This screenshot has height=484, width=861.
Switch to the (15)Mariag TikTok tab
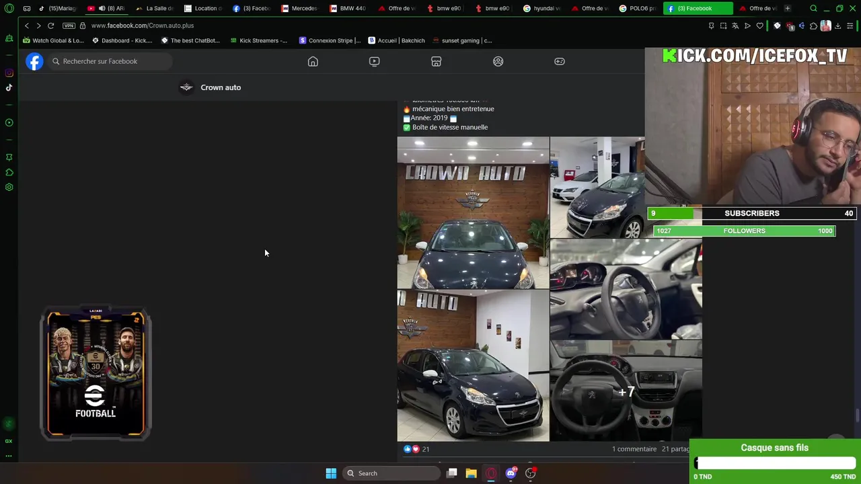tap(57, 9)
